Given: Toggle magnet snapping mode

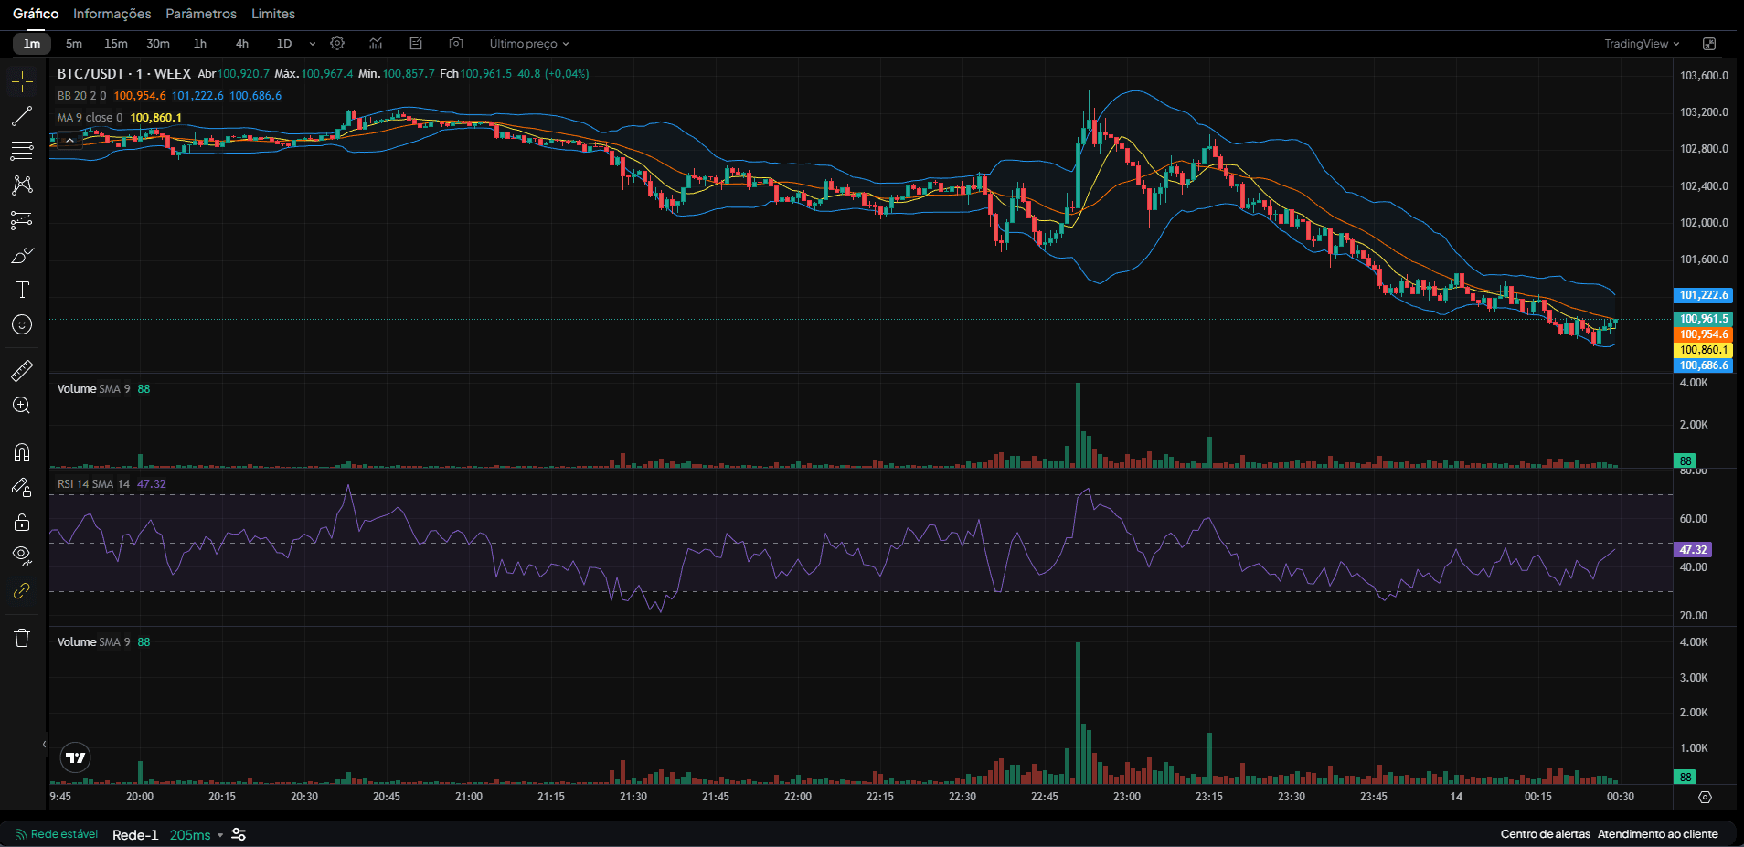Looking at the screenshot, I should pyautogui.click(x=22, y=450).
